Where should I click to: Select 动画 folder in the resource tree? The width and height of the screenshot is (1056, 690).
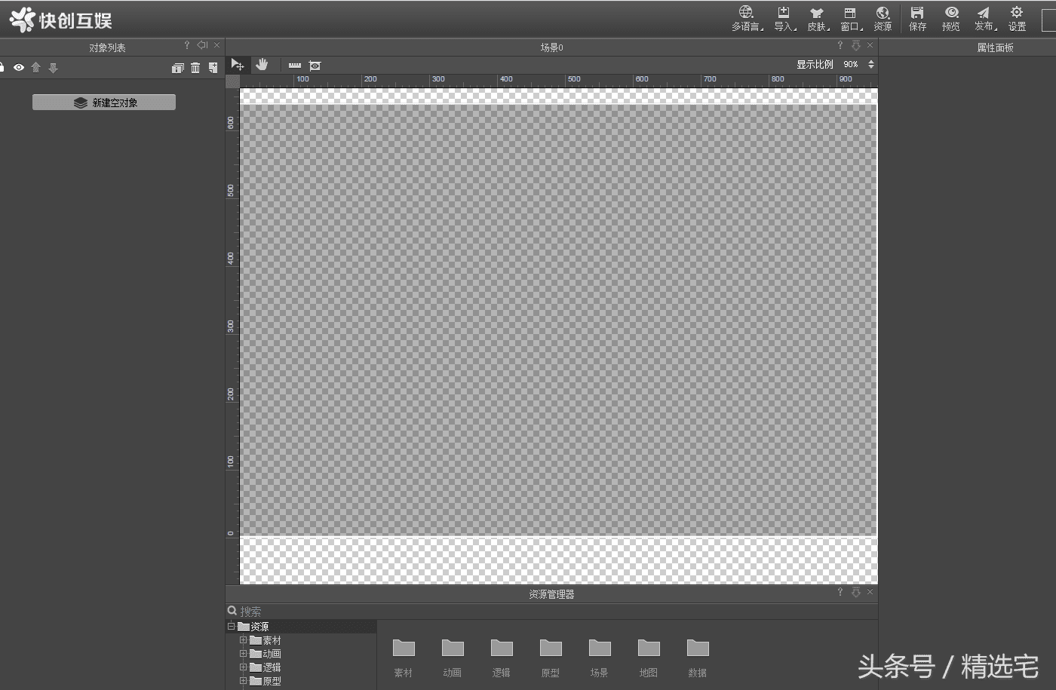click(266, 654)
